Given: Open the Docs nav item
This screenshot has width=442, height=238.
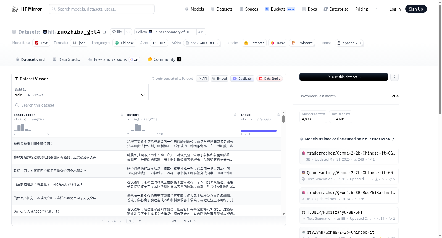Looking at the screenshot, I should [x=309, y=9].
